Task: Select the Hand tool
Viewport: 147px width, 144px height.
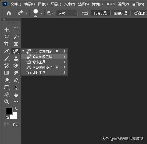Action: pyautogui.click(x=16, y=95)
